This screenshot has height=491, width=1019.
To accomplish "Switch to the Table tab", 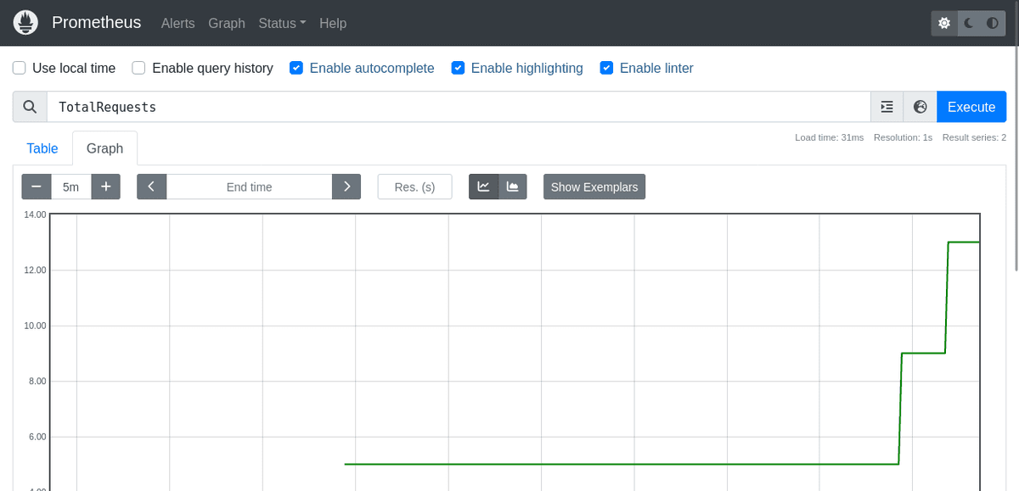I will 42,148.
